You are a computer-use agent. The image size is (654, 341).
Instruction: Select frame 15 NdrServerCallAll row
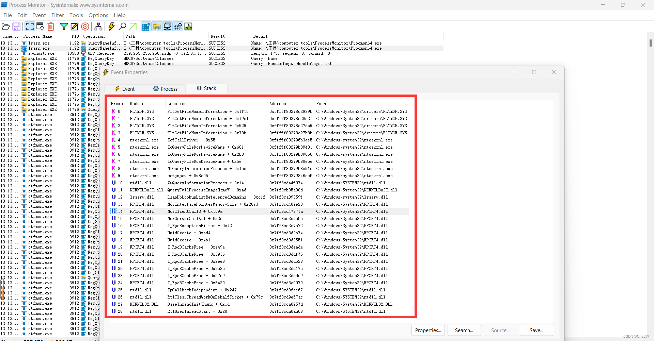tap(259, 219)
